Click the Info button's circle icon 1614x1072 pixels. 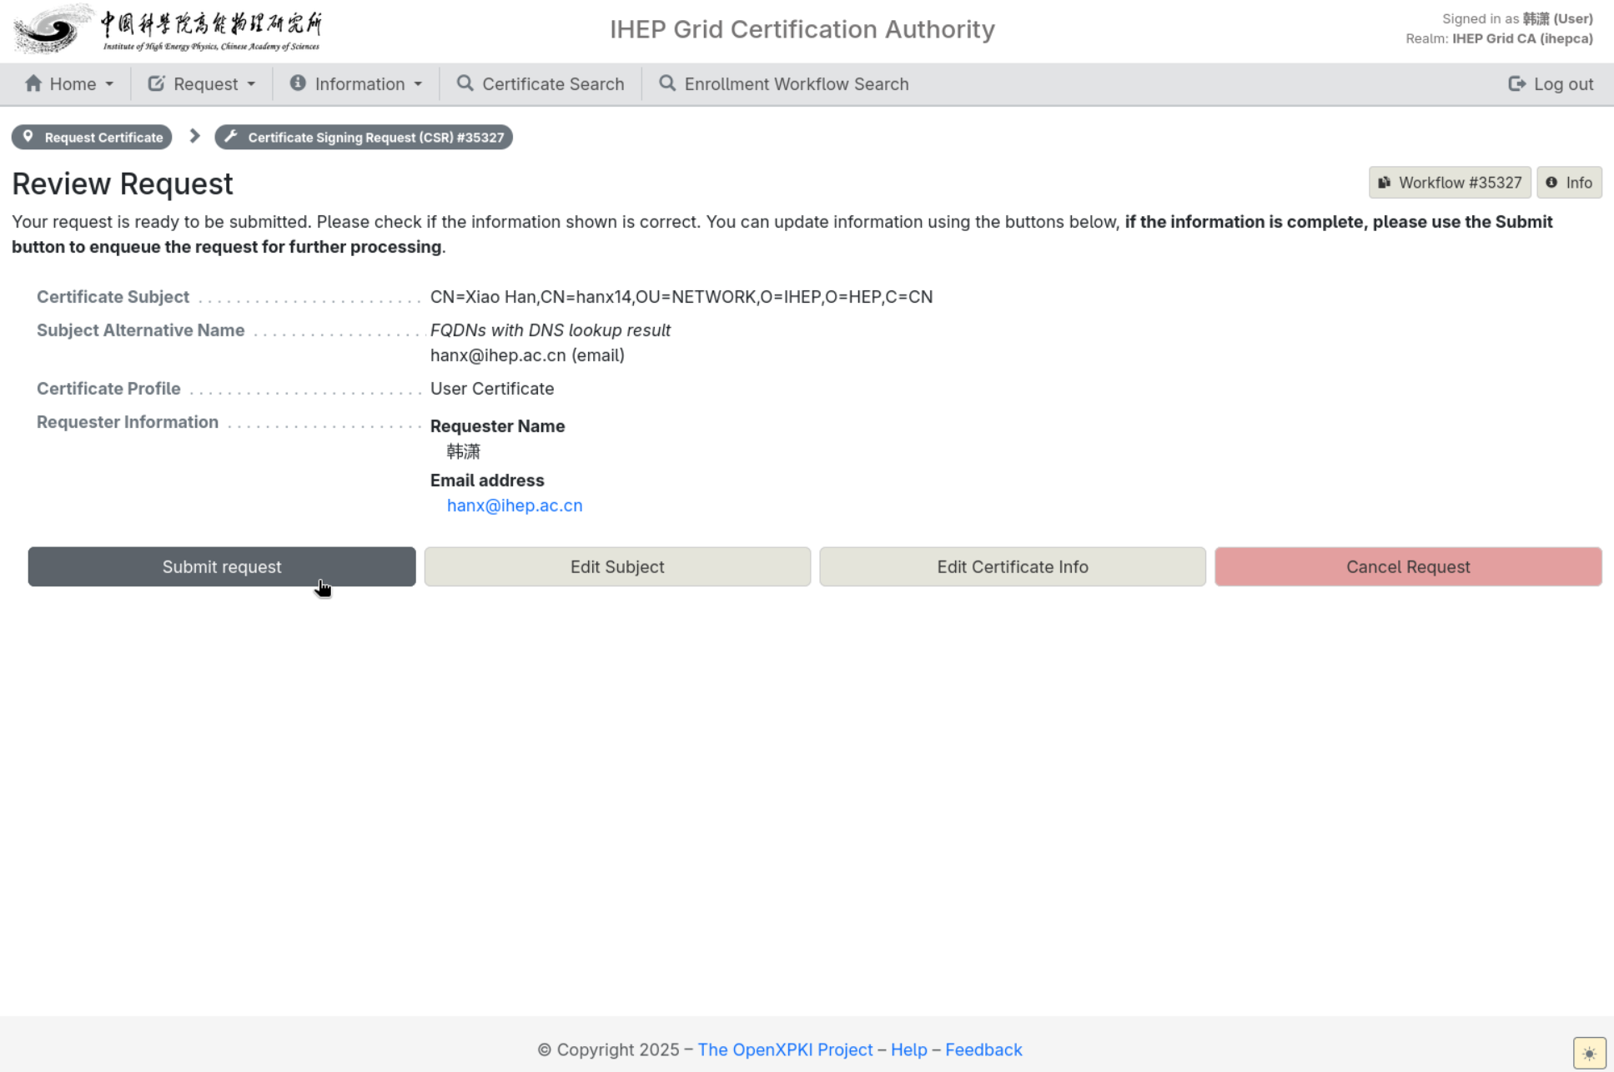coord(1551,183)
